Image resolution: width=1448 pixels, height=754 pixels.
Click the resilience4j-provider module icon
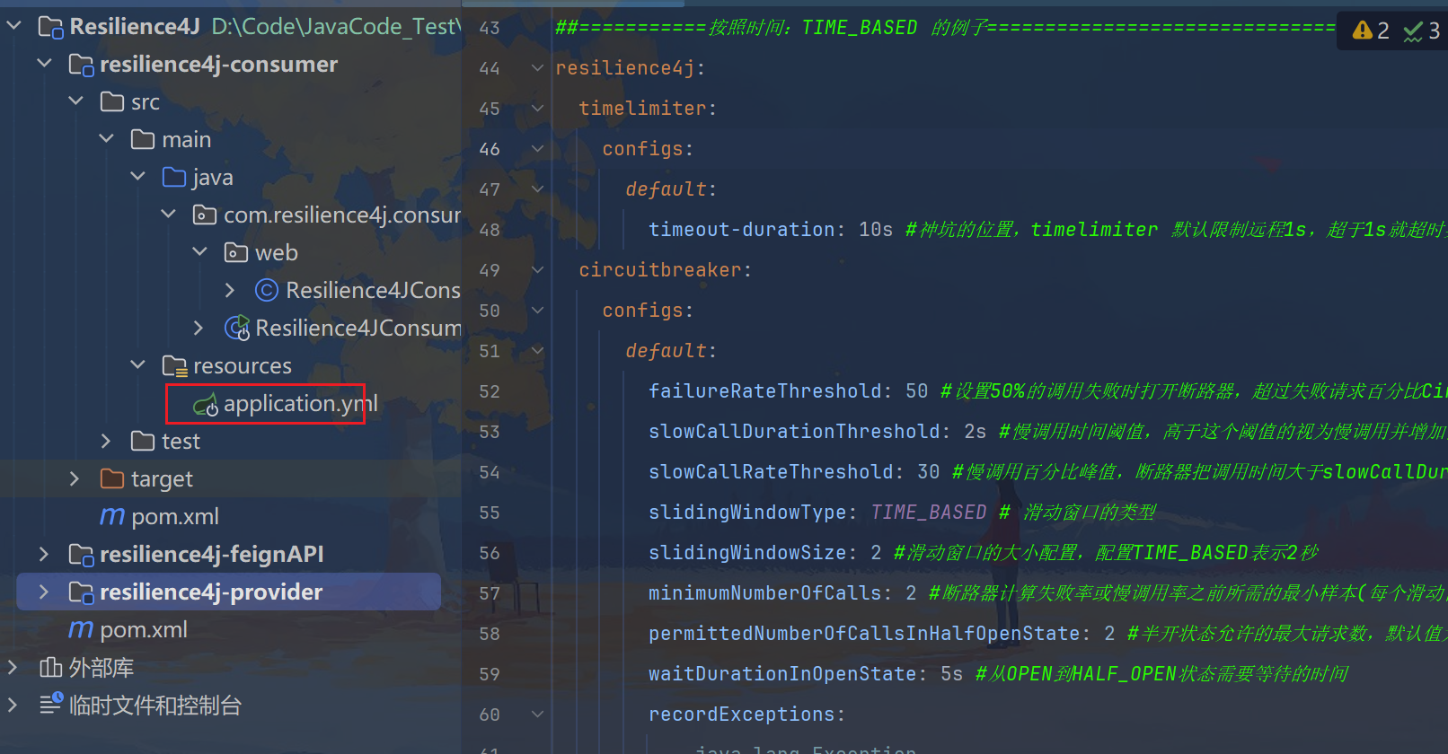point(81,592)
